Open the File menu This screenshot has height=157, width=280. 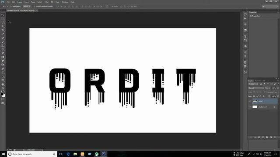pyautogui.click(x=8, y=2)
